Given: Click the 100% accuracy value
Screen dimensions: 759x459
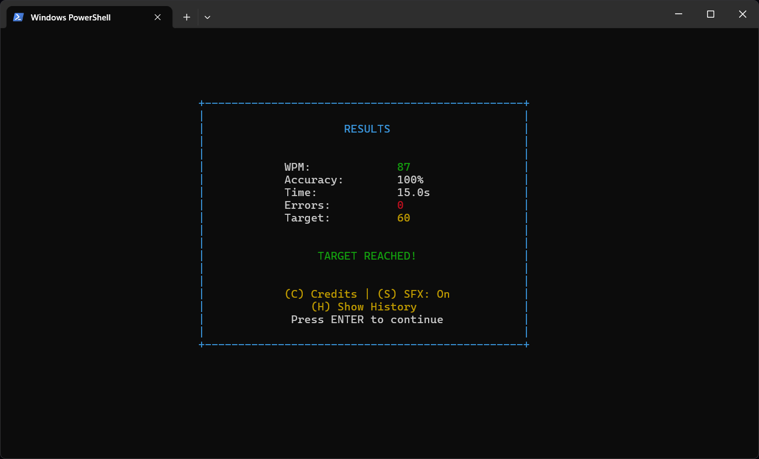Looking at the screenshot, I should click(x=410, y=180).
